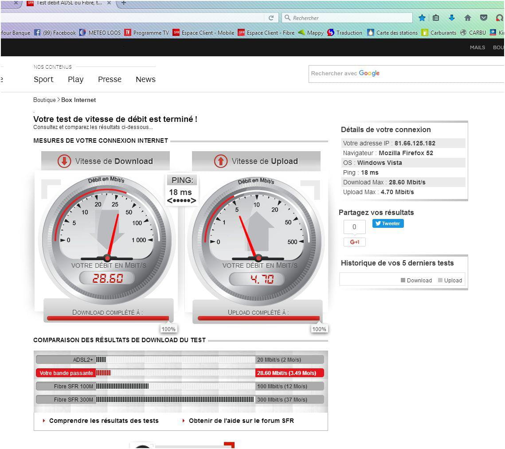Select the Ping 18 ms detail row
505x449 pixels.
(403, 172)
